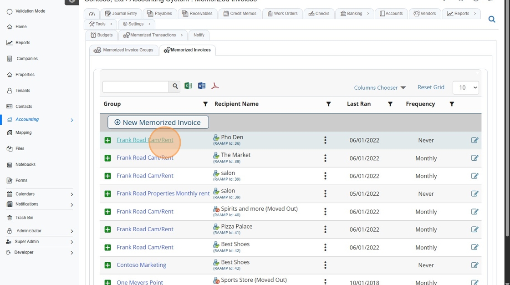Open edit icon for Pho Den row
510x285 pixels.
pos(474,140)
